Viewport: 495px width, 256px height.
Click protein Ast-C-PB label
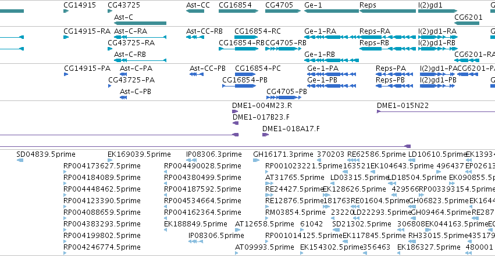pyautogui.click(x=136, y=92)
